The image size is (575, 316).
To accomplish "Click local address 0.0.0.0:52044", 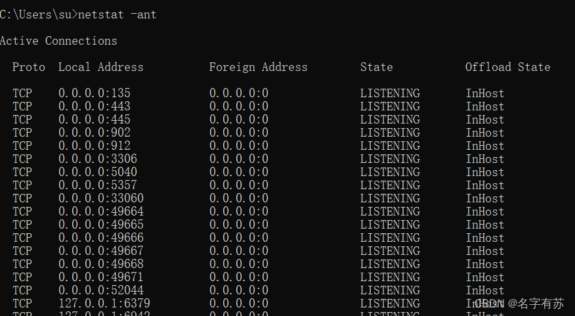I will (x=101, y=290).
